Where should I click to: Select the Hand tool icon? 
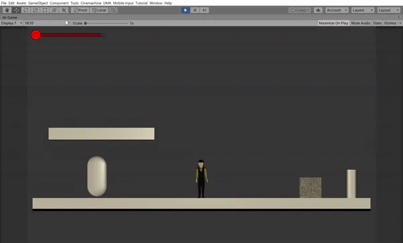point(7,10)
